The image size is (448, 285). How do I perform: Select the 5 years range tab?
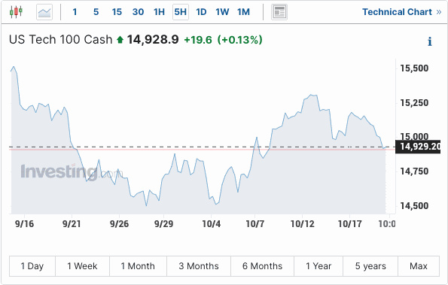[370, 266]
